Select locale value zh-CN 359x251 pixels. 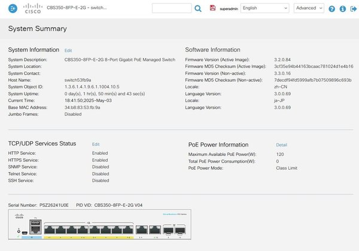[281, 87]
